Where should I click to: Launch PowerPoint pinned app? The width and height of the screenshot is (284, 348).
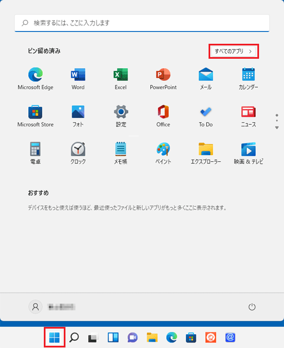[x=163, y=79]
